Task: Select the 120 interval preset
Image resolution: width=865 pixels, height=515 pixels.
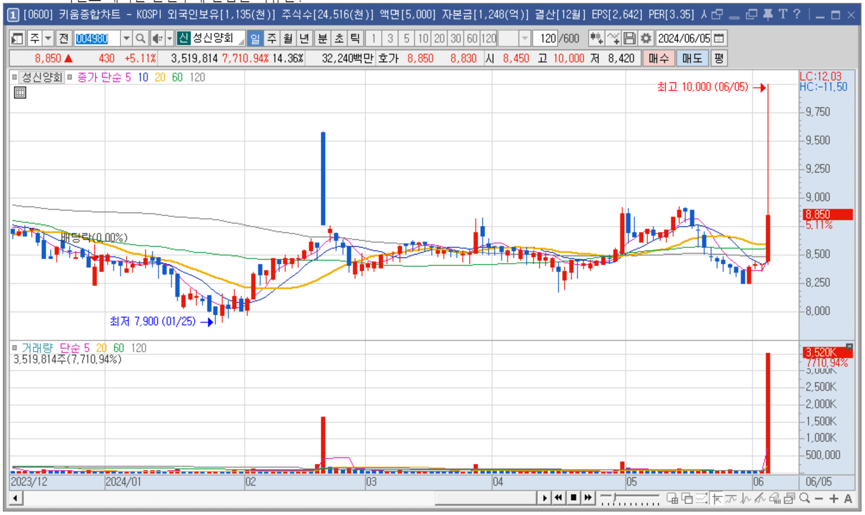Action: click(x=489, y=39)
